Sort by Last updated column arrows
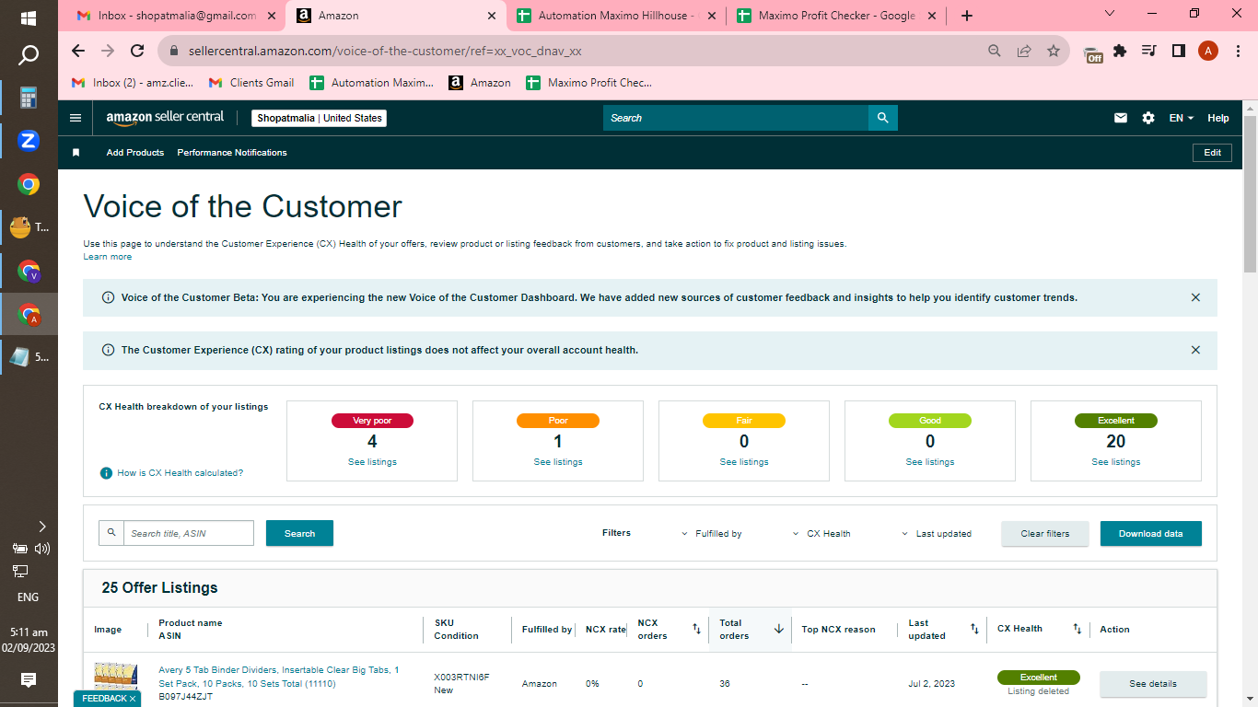 [x=974, y=630]
